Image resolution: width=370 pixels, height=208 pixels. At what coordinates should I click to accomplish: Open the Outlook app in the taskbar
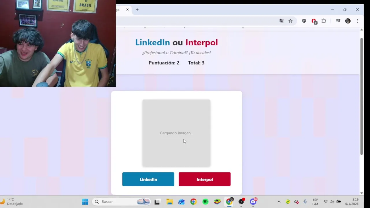[x=181, y=202]
